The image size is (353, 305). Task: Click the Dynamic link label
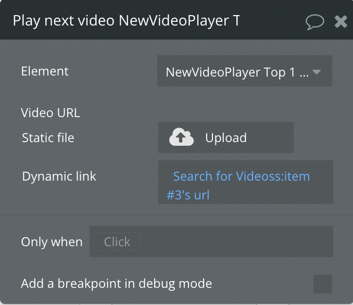(x=59, y=176)
